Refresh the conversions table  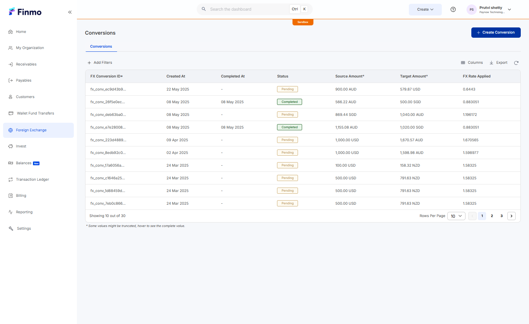pyautogui.click(x=516, y=63)
